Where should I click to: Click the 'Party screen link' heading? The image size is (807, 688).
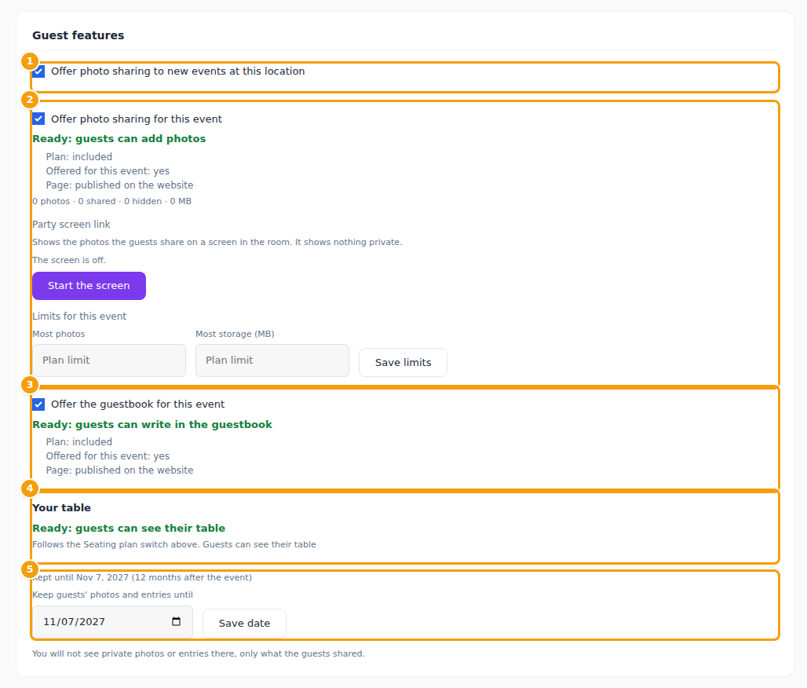click(x=71, y=225)
